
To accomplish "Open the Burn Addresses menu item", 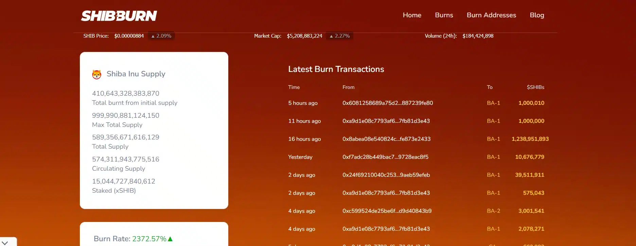I will (x=491, y=15).
